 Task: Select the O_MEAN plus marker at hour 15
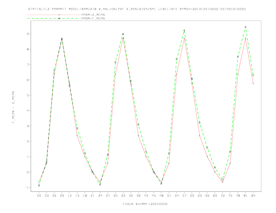tap(77, 135)
